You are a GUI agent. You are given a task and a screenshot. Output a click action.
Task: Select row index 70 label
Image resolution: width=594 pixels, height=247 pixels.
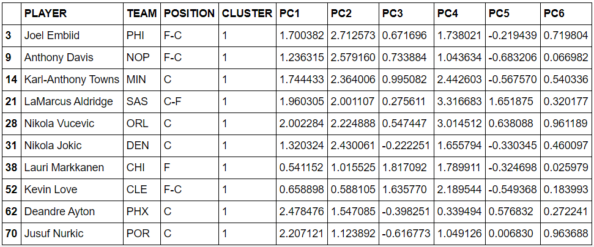tap(12, 234)
